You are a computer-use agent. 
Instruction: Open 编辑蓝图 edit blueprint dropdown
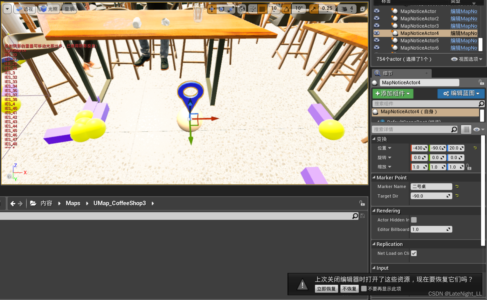(461, 94)
